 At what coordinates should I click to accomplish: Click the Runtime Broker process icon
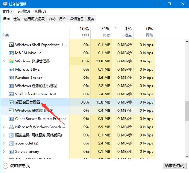click(x=11, y=78)
